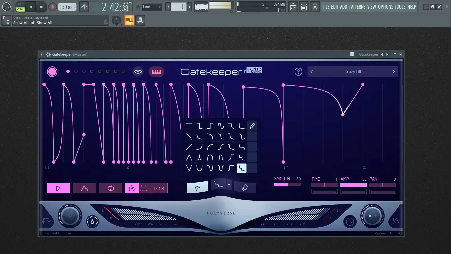
Task: Toggle the snap magnet button in Gatekeeper
Action: pos(132,188)
